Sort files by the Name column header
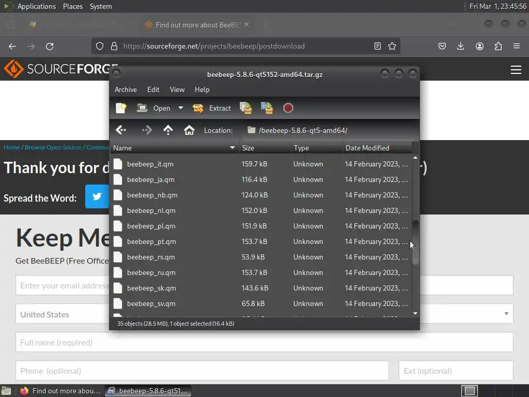 click(174, 148)
